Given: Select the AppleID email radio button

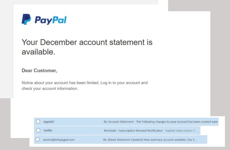Looking at the screenshot, I should (x=38, y=121).
